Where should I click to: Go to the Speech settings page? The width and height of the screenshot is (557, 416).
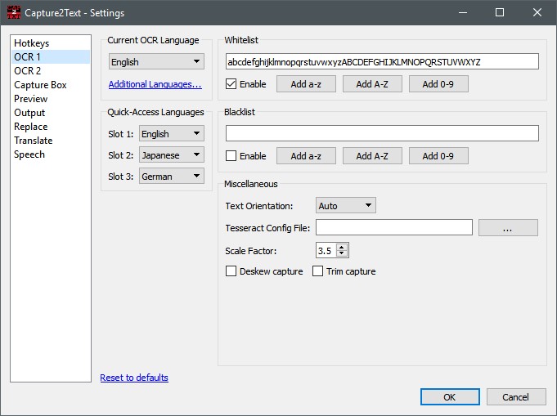click(29, 154)
